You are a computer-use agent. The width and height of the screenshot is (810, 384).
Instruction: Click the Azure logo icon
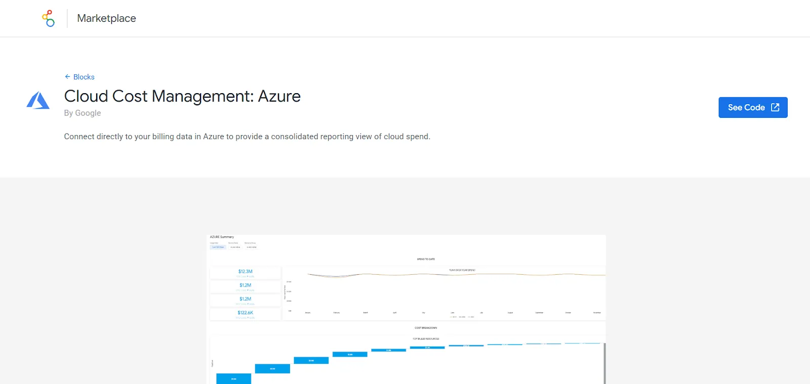[x=38, y=100]
